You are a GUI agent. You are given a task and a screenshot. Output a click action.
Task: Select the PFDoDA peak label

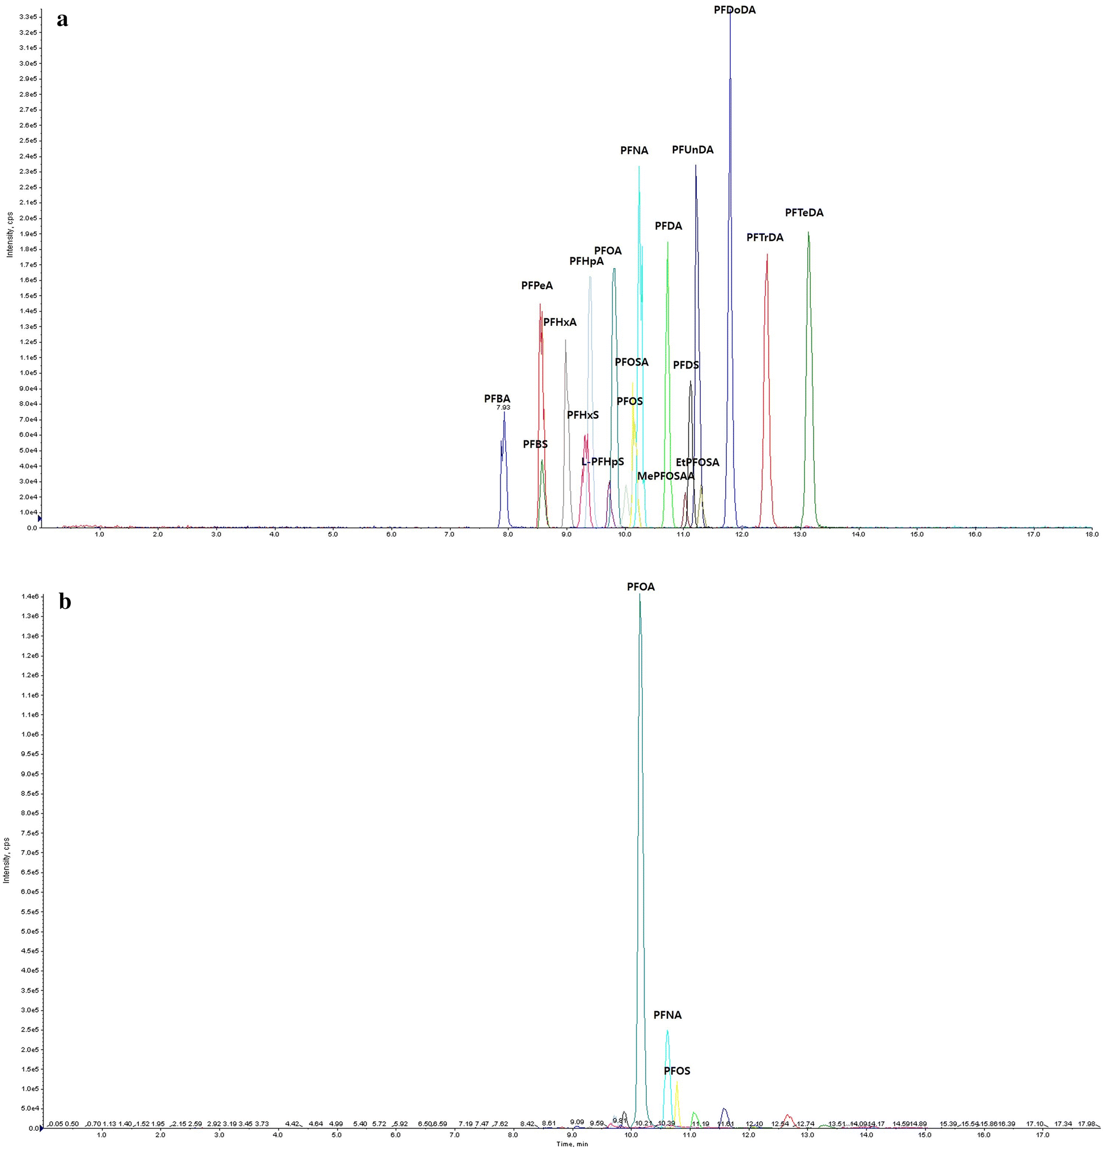click(735, 10)
